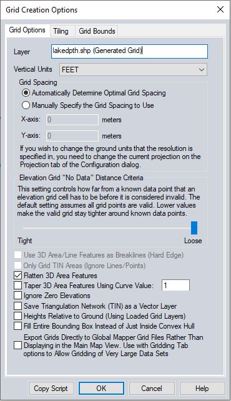231x401 pixels.
Task: Uncheck Flatten 3D Area Features
Action: click(17, 276)
